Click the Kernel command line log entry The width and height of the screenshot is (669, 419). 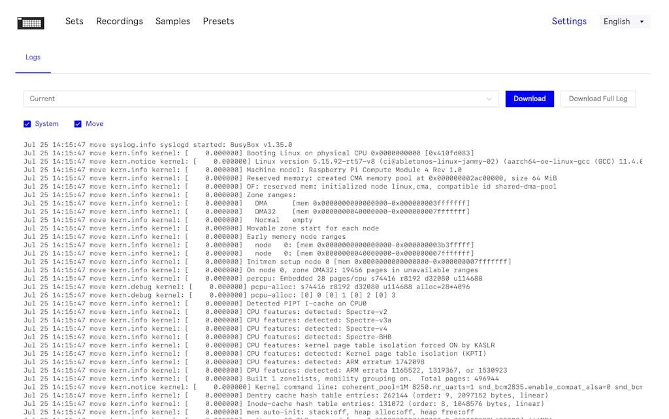tap(333, 387)
